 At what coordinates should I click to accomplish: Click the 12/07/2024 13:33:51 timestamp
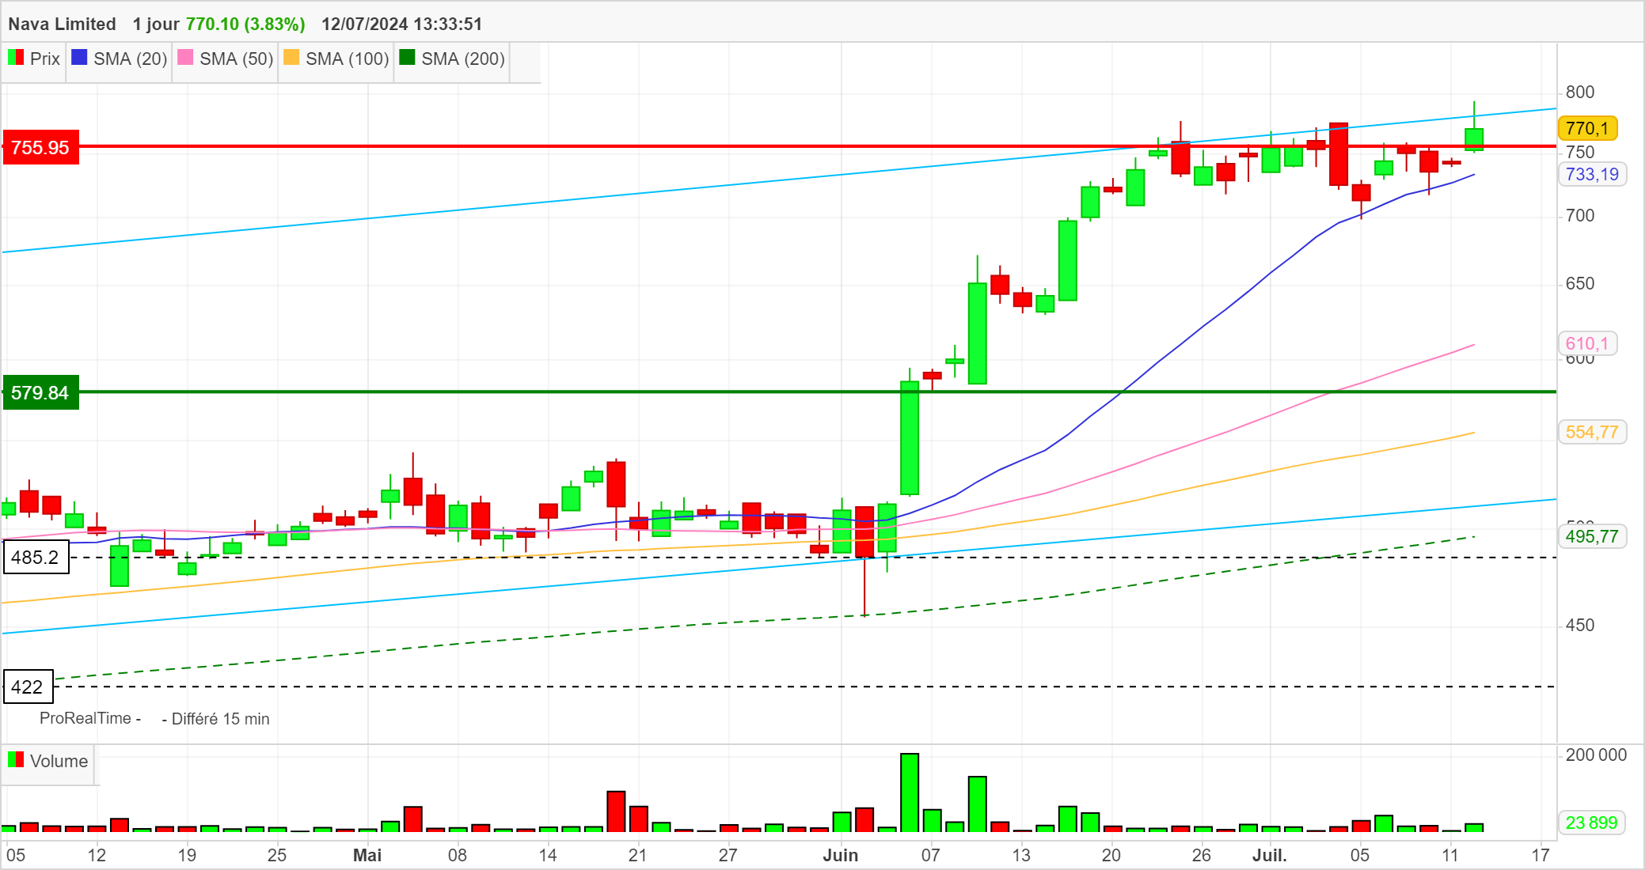pyautogui.click(x=402, y=24)
